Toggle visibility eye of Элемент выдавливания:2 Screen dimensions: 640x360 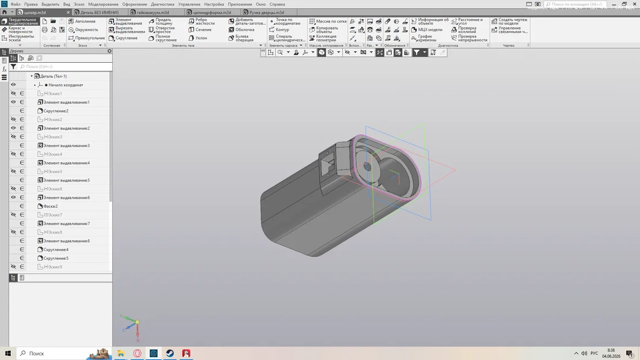click(x=13, y=128)
